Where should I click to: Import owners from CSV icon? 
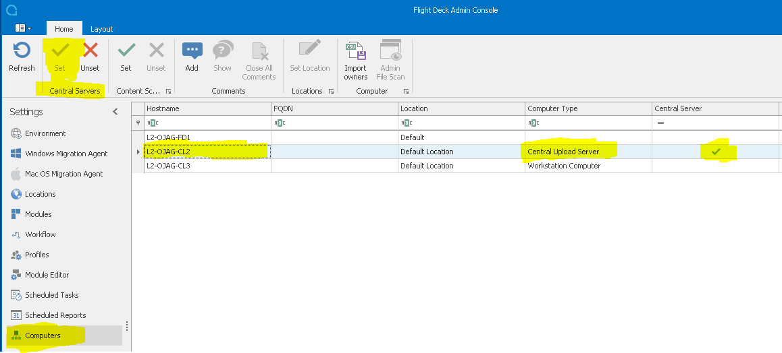pyautogui.click(x=356, y=51)
